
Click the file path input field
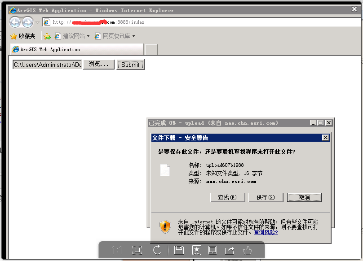click(46, 64)
